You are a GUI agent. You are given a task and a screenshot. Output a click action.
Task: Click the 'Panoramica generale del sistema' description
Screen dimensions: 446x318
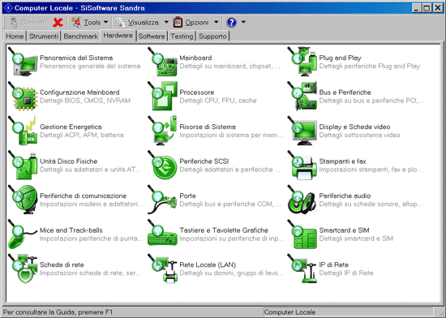point(90,67)
